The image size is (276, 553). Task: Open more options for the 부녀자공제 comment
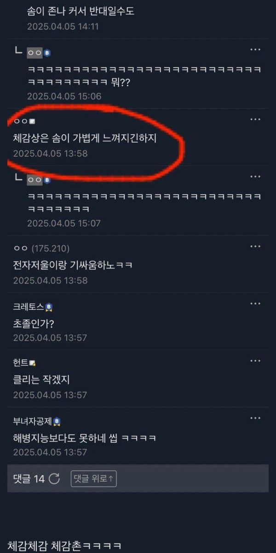point(255,418)
